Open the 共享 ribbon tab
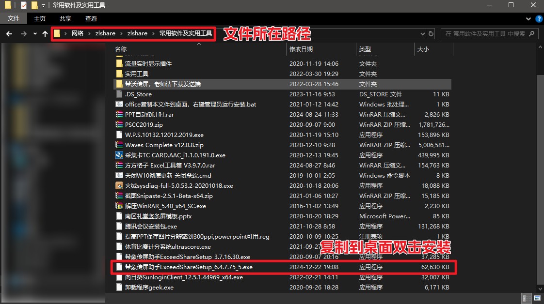This screenshot has width=544, height=304. pyautogui.click(x=65, y=19)
